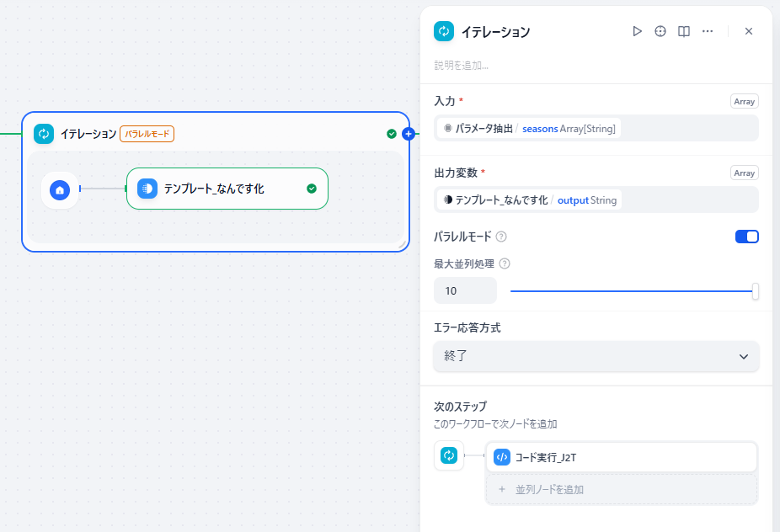Click the resize handle of iteration container
The image size is (780, 532).
(403, 244)
